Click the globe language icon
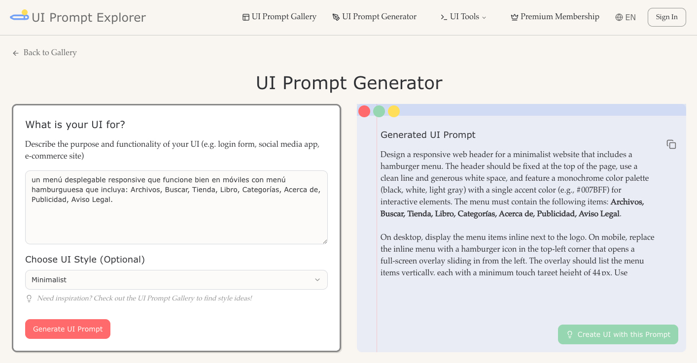697x363 pixels. click(x=619, y=17)
